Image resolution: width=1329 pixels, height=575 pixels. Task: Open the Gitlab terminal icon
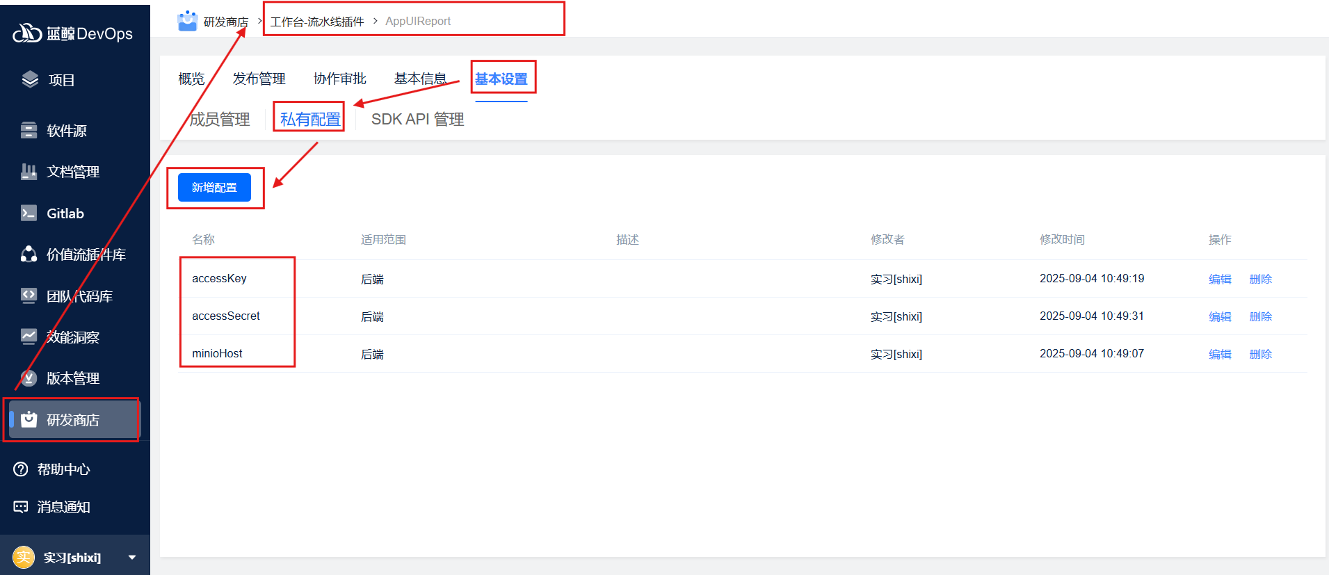(29, 213)
